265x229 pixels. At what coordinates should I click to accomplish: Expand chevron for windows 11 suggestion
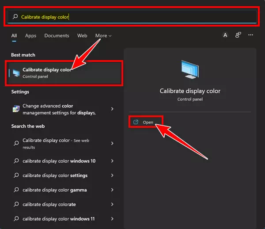click(x=112, y=219)
